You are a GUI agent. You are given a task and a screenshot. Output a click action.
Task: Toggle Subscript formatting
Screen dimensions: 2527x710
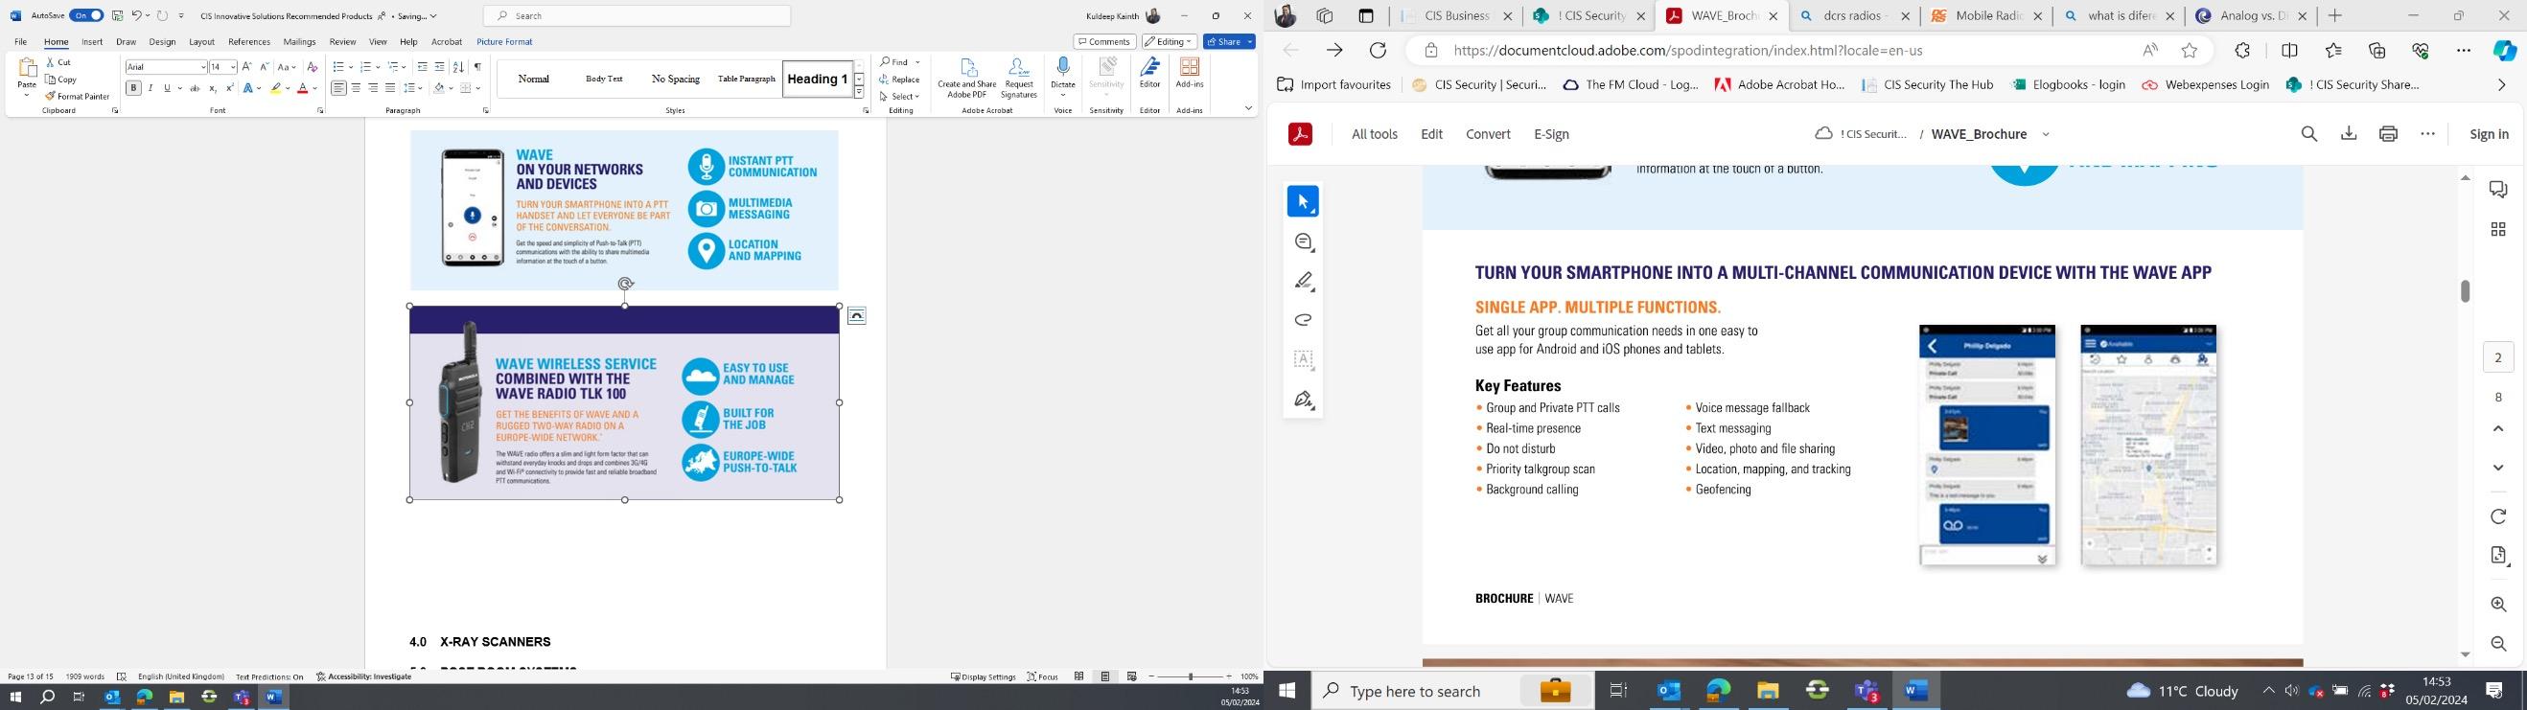pos(212,88)
